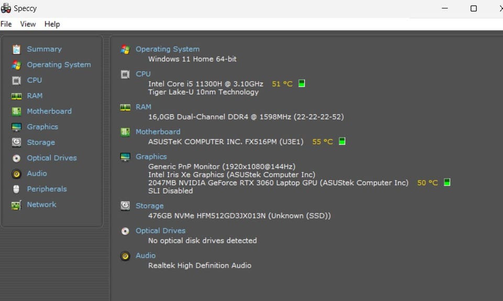The image size is (503, 301).
Task: Select Motherboard in the sidebar
Action: click(x=49, y=111)
